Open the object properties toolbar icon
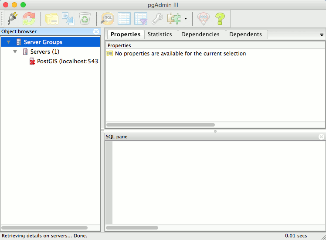Viewport: 326px width, 240px height. click(52, 18)
